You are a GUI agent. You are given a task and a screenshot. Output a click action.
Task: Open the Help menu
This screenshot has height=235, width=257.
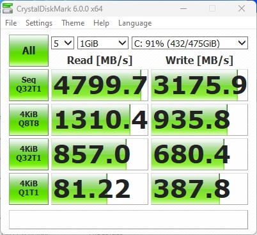[101, 23]
